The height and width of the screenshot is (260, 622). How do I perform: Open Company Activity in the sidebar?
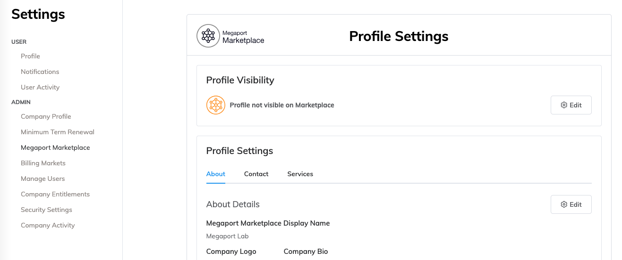click(x=48, y=225)
